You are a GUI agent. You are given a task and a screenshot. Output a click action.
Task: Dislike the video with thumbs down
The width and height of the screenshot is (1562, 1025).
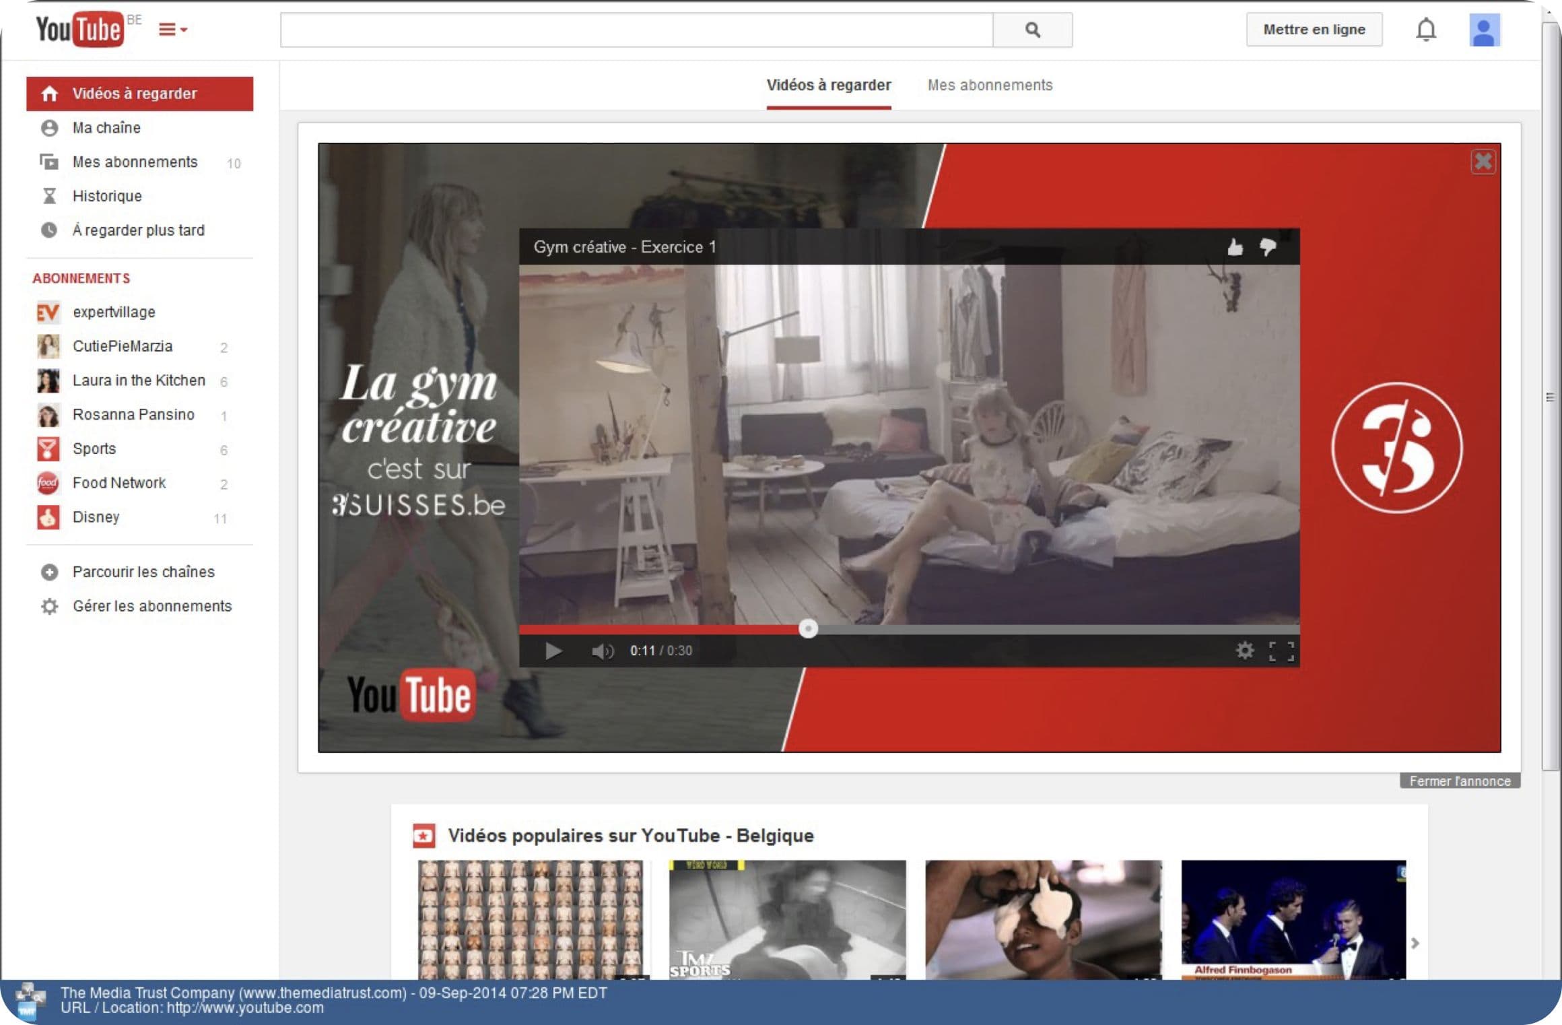pyautogui.click(x=1268, y=247)
